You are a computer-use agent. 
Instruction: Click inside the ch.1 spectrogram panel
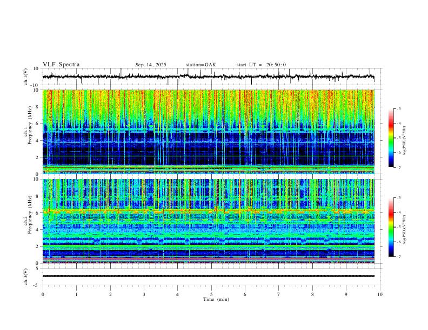[x=208, y=132]
